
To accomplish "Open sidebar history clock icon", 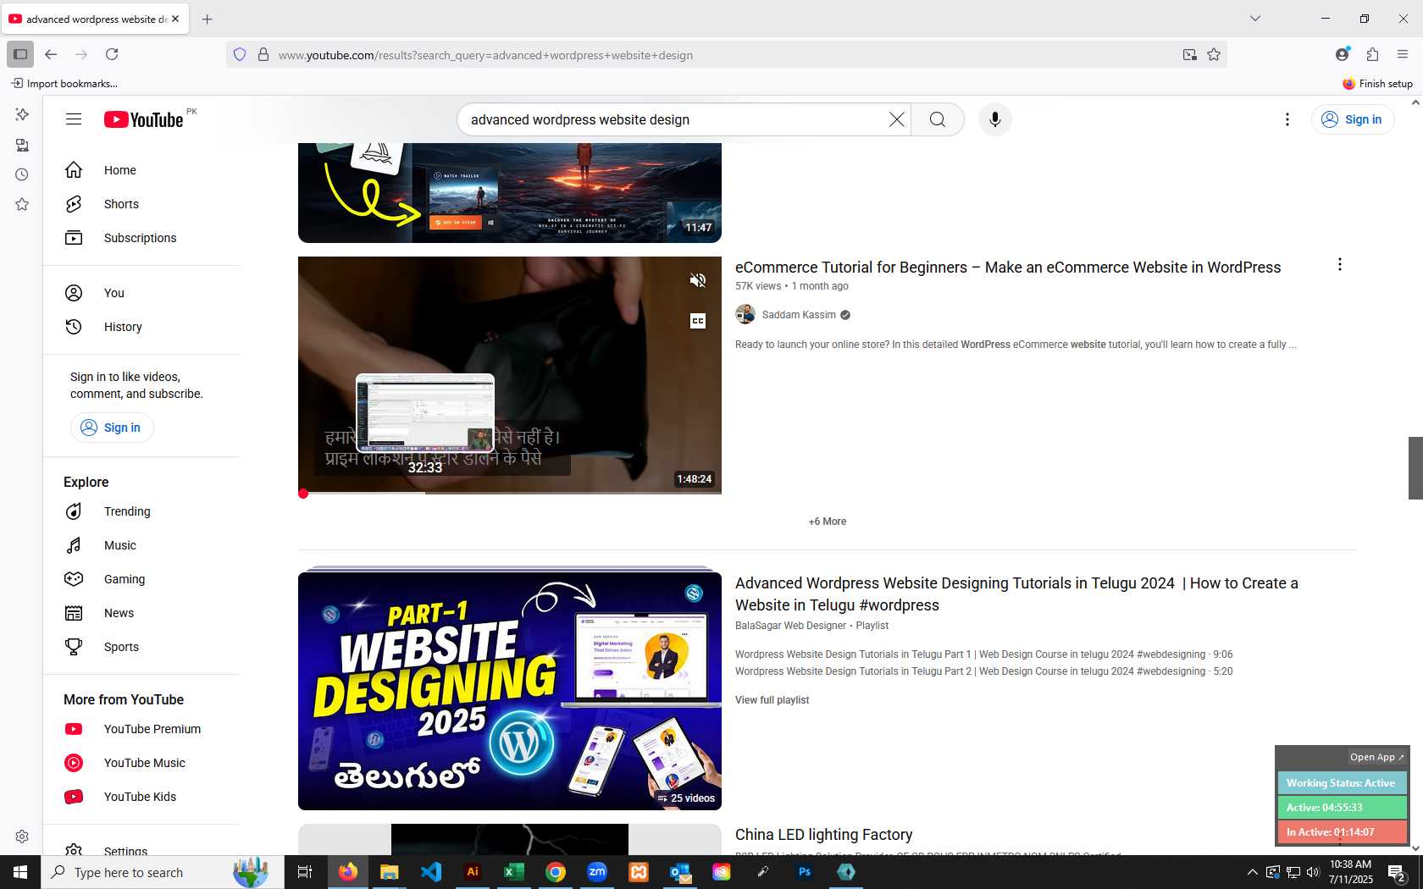I will point(22,174).
